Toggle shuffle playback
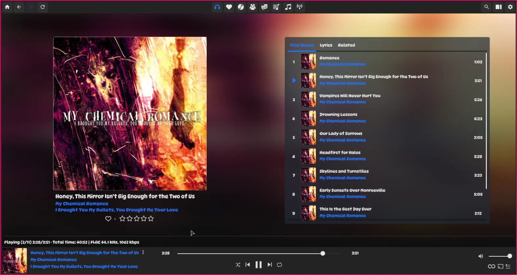Image resolution: width=517 pixels, height=275 pixels. pyautogui.click(x=238, y=264)
